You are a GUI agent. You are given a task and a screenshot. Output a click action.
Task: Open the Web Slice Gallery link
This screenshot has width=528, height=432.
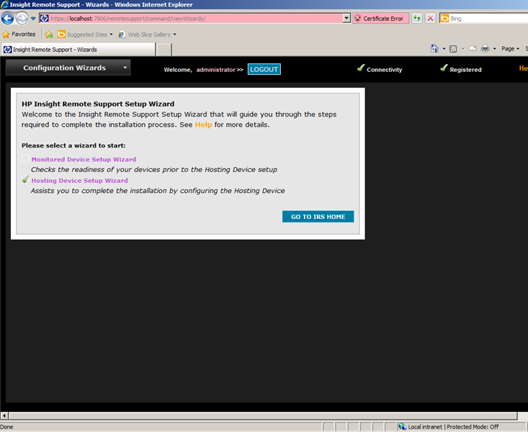coord(147,35)
